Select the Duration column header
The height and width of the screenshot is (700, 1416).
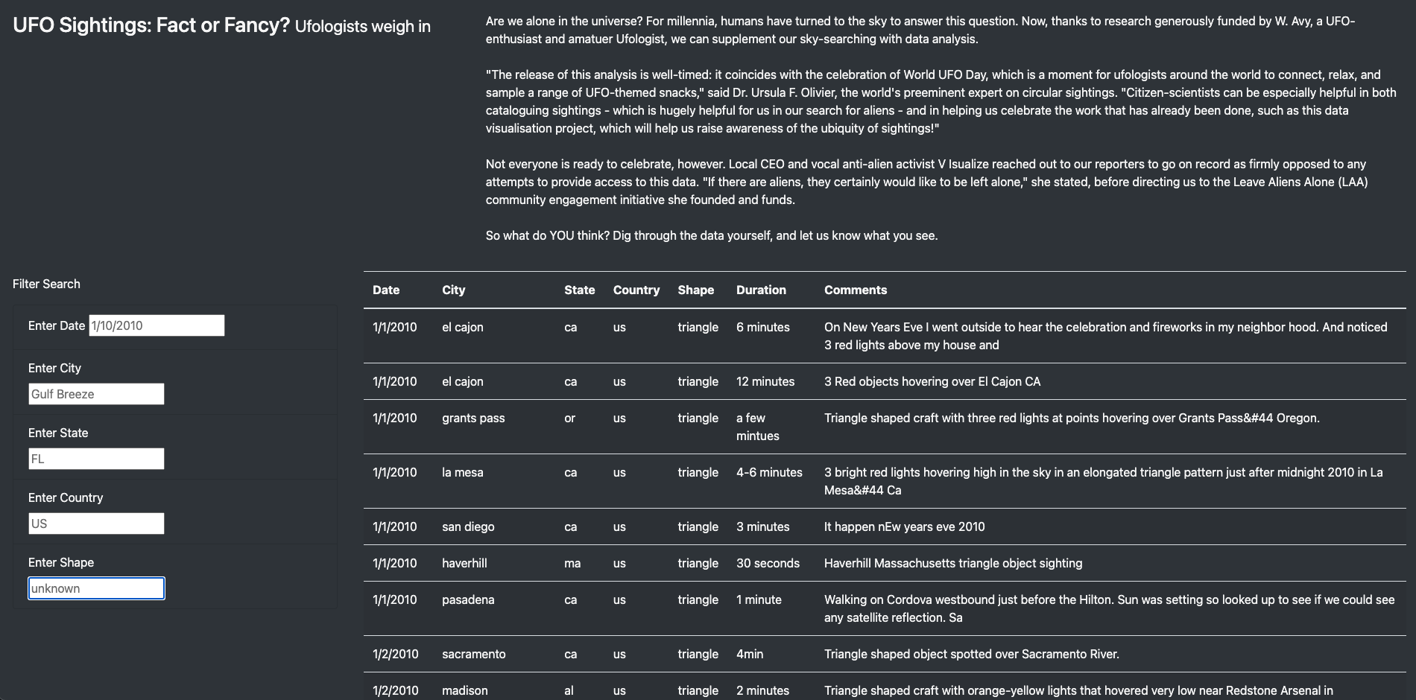[761, 290]
